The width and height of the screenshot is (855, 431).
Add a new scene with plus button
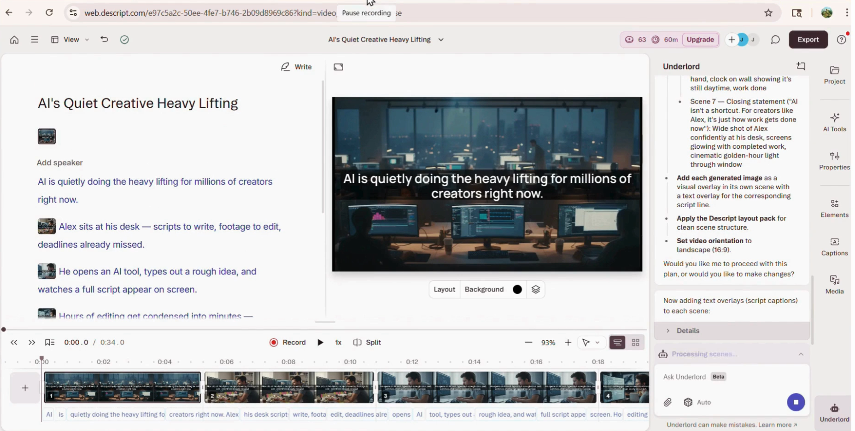tap(25, 388)
